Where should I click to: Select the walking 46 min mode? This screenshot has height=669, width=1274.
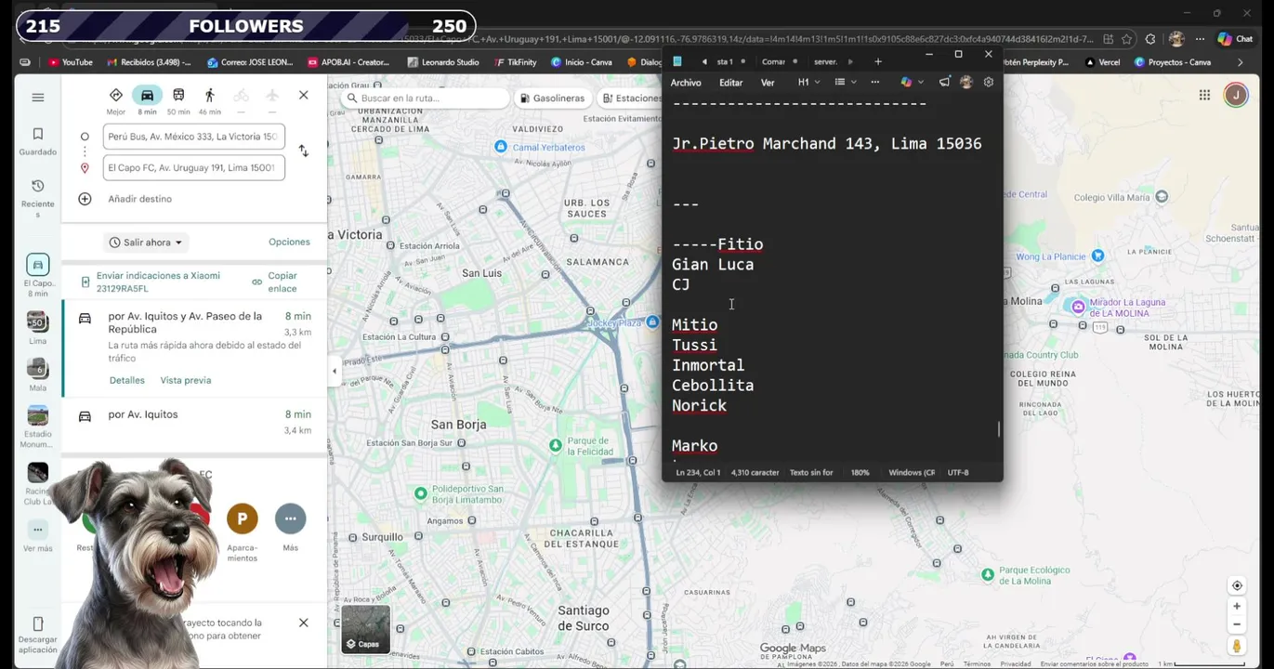pos(210,101)
